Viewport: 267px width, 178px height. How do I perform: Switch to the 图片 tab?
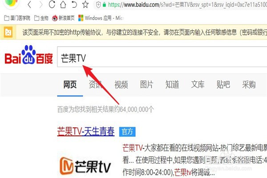(146, 85)
